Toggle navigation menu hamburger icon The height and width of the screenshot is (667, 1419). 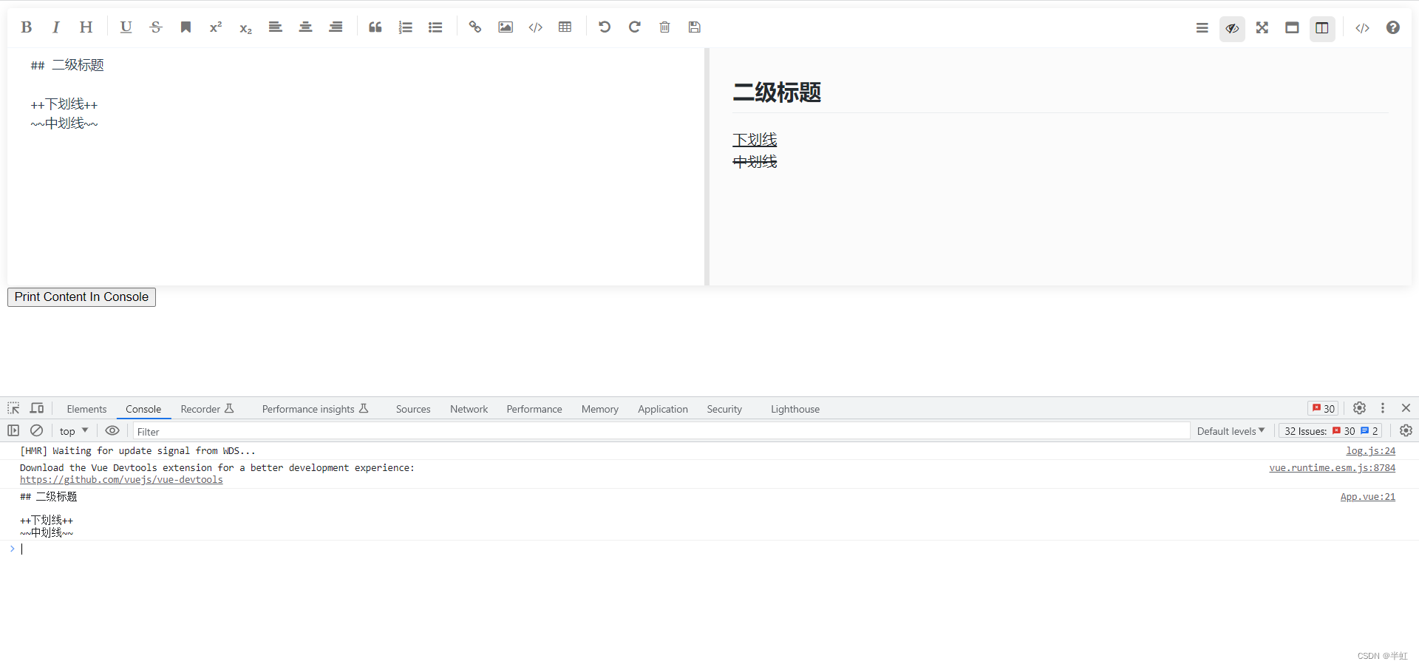coord(1202,28)
